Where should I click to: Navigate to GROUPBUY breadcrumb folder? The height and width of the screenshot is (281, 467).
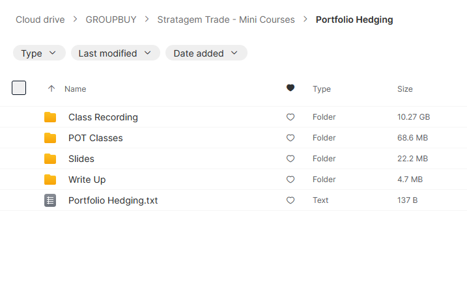[111, 20]
